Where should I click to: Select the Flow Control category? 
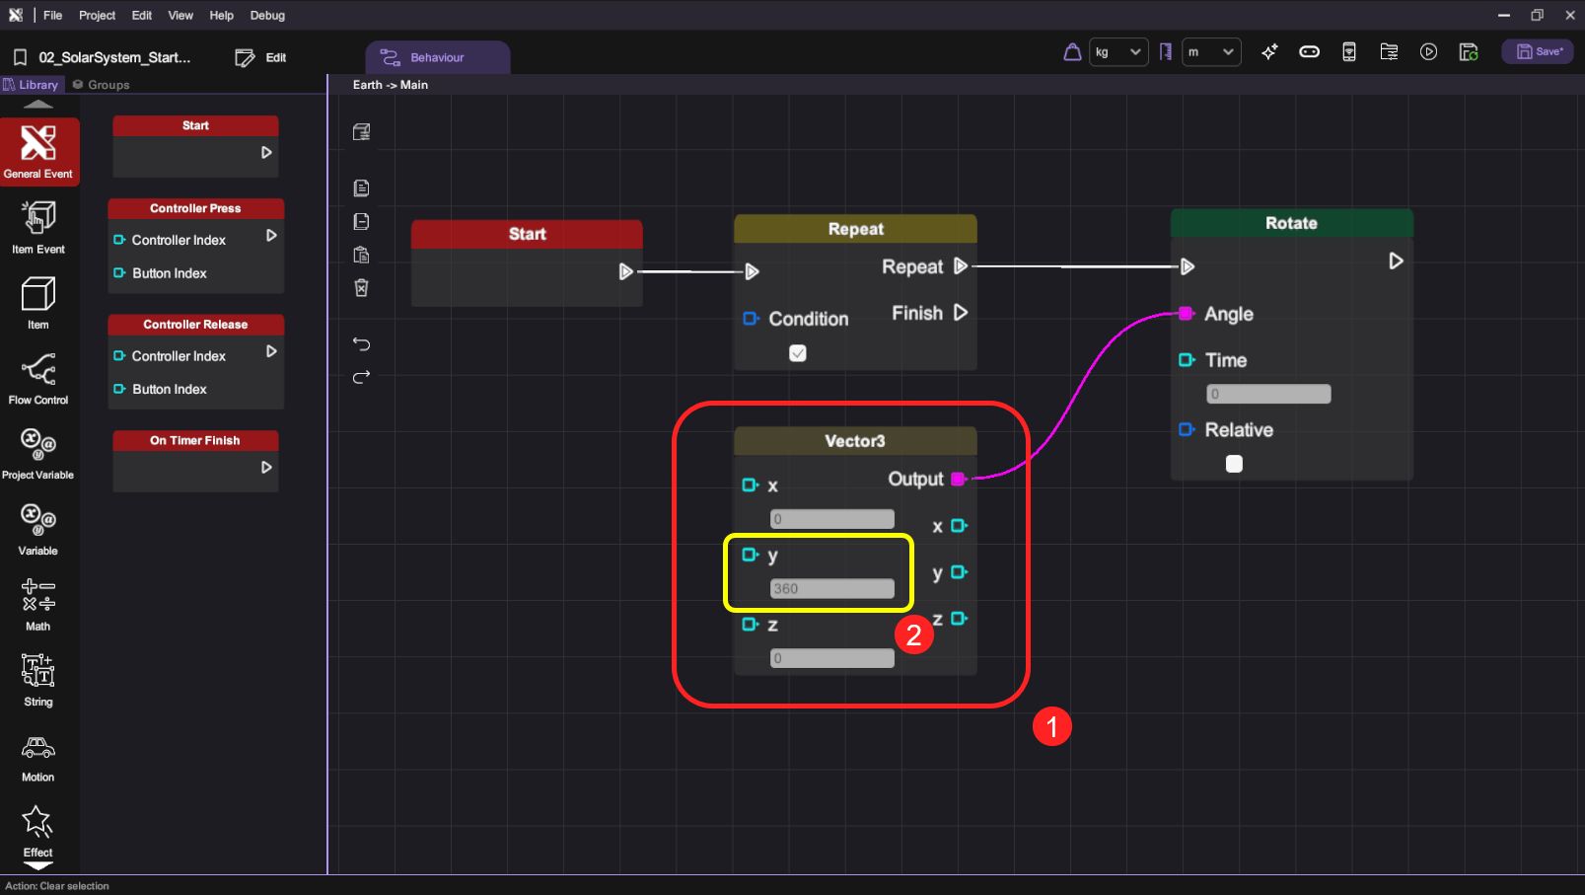click(38, 378)
